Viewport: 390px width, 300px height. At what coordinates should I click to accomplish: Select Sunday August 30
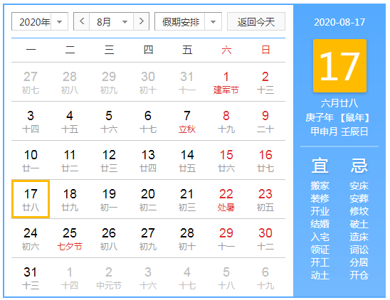point(265,238)
